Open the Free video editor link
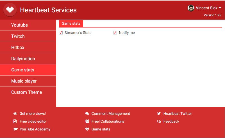Viewport: 225px width, 138px height. (33, 121)
